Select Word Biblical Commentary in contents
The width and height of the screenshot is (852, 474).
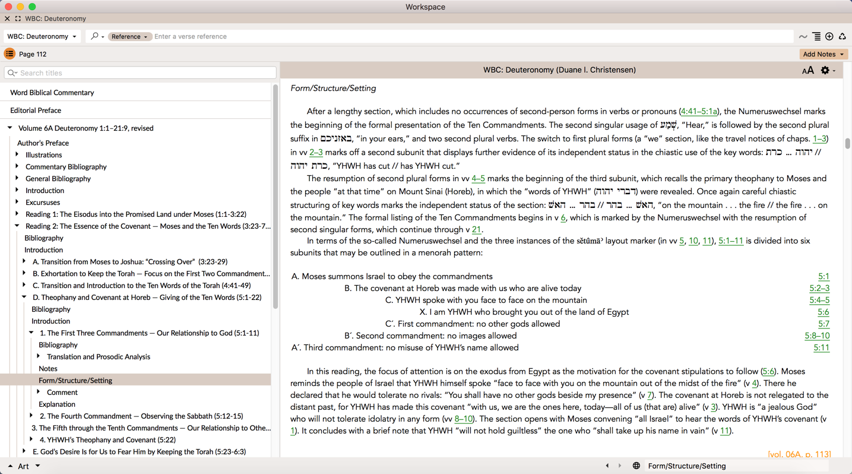click(x=52, y=93)
